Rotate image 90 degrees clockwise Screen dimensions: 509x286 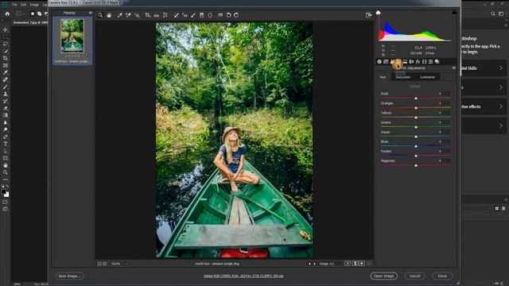236,15
